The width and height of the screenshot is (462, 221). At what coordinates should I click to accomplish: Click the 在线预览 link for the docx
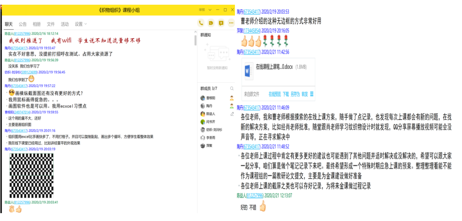tap(275, 94)
